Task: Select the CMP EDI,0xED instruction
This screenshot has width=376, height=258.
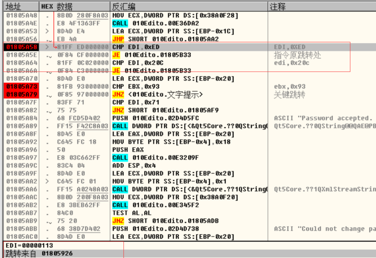Action: point(136,47)
